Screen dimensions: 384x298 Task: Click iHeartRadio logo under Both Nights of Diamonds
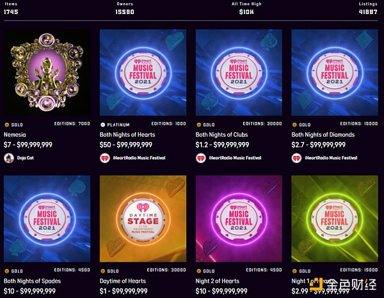pyautogui.click(x=296, y=158)
